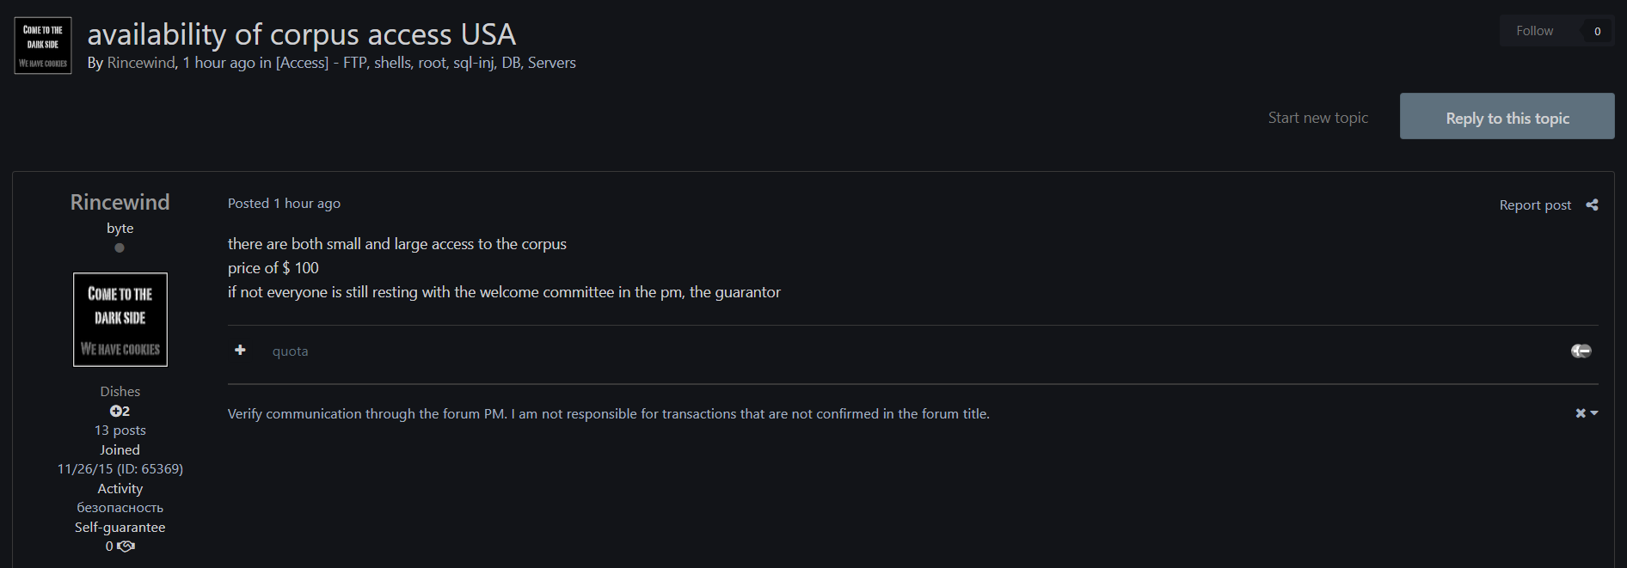Image resolution: width=1627 pixels, height=568 pixels.
Task: Click the grey offline status dot under byte
Action: (x=120, y=248)
